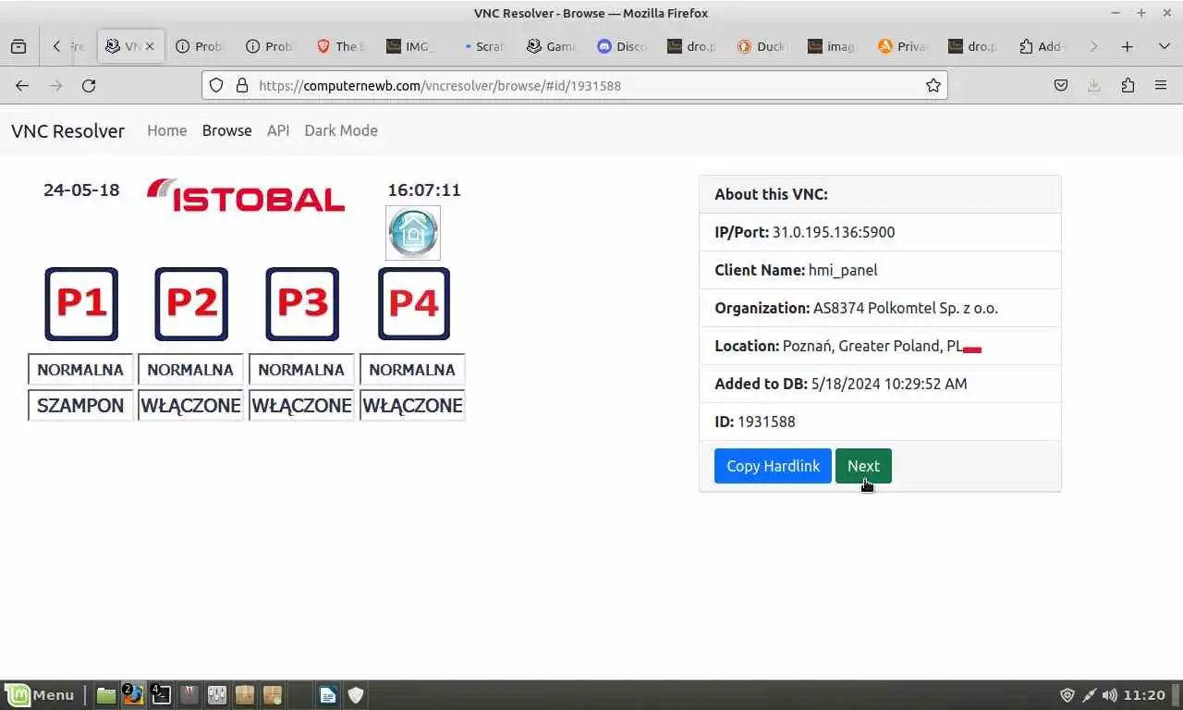This screenshot has width=1183, height=710.
Task: Click the IP/Port 31.0.195.136:5900 text
Action: tap(805, 232)
